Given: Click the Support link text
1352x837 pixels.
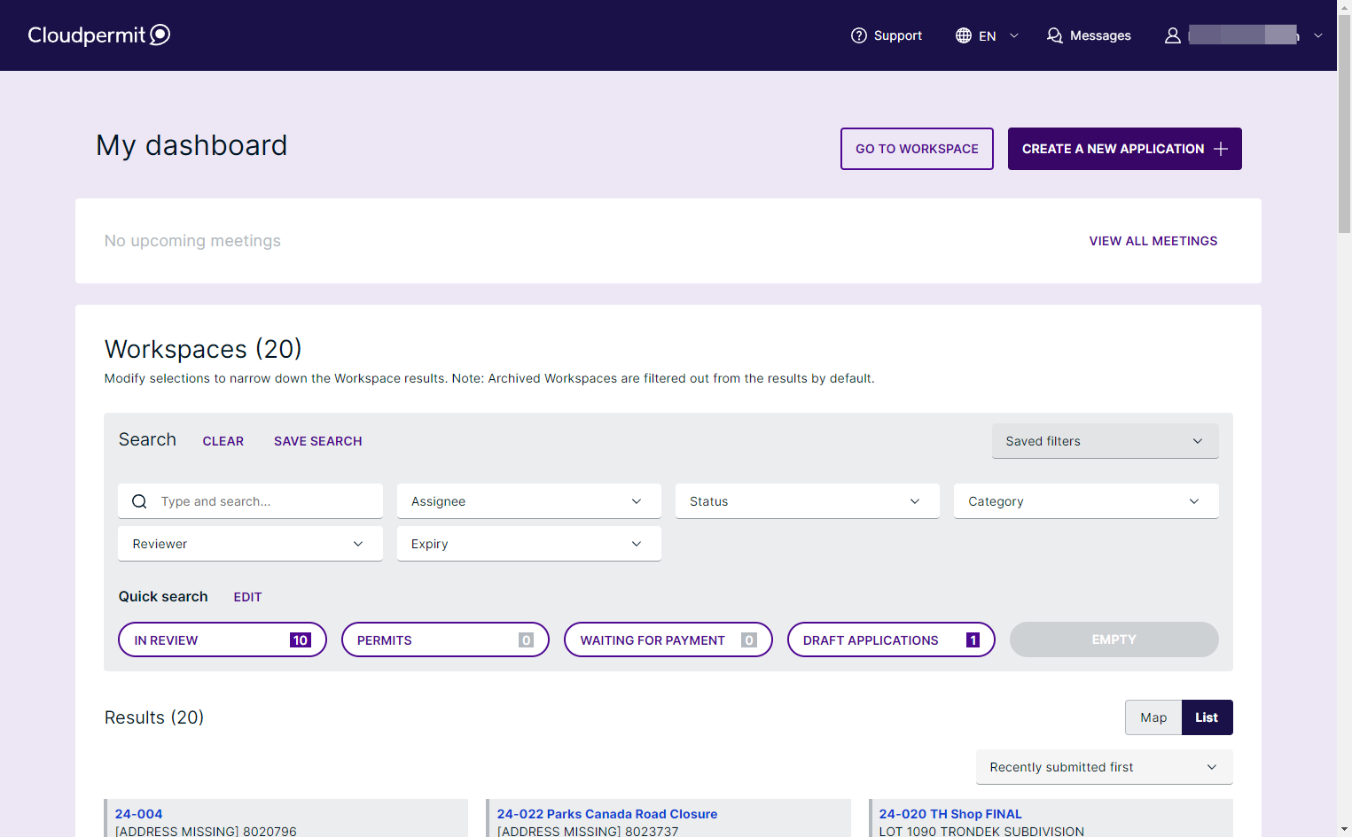Looking at the screenshot, I should click(x=897, y=35).
